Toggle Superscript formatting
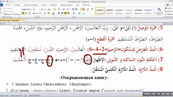The height and width of the screenshot is (97, 173). point(40,13)
